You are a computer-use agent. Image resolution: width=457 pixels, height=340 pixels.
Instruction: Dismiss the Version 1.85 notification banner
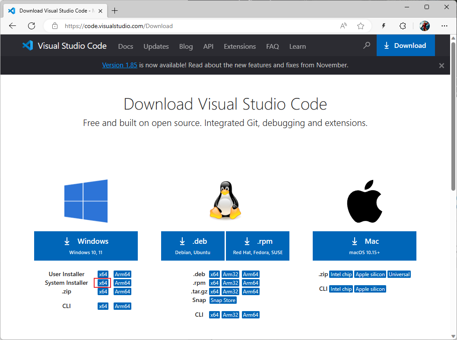coord(441,66)
